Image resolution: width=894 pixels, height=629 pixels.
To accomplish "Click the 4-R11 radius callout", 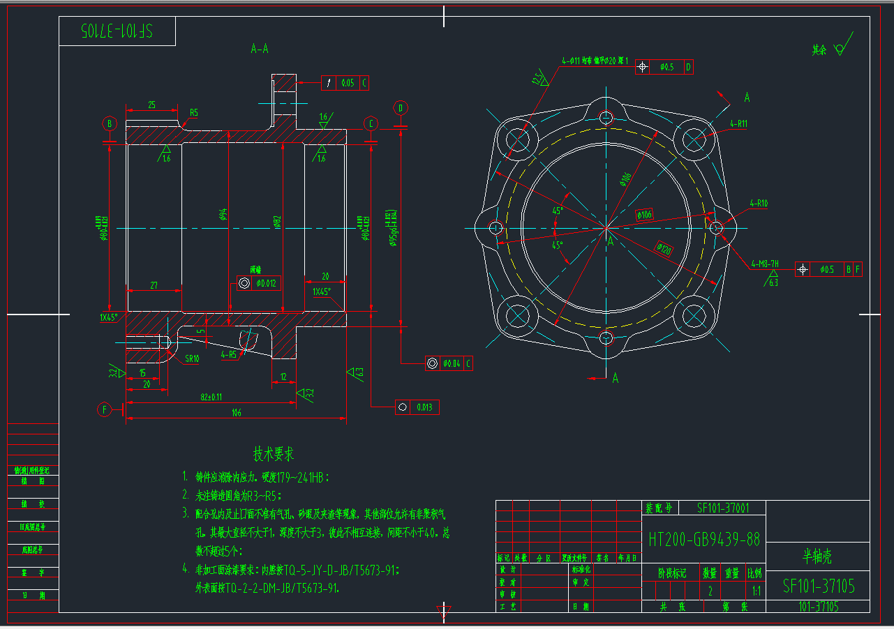I will (738, 123).
